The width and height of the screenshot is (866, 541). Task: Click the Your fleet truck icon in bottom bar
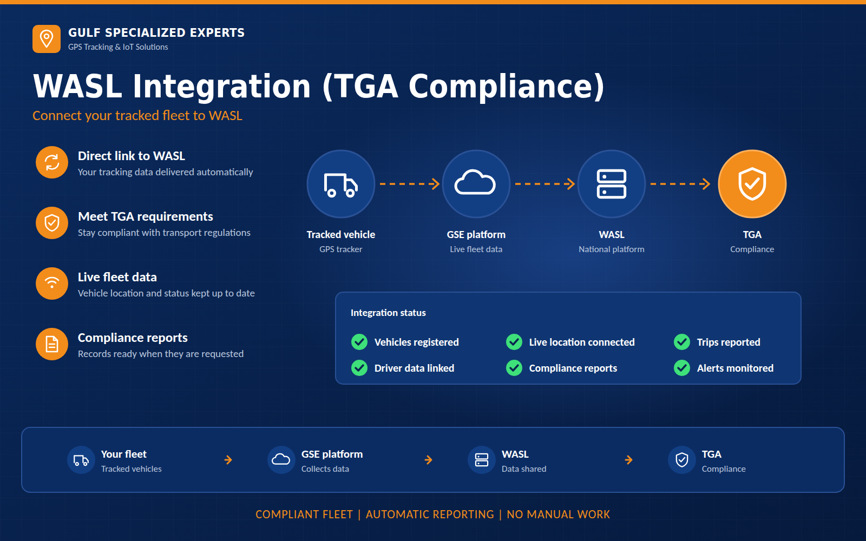click(x=81, y=460)
